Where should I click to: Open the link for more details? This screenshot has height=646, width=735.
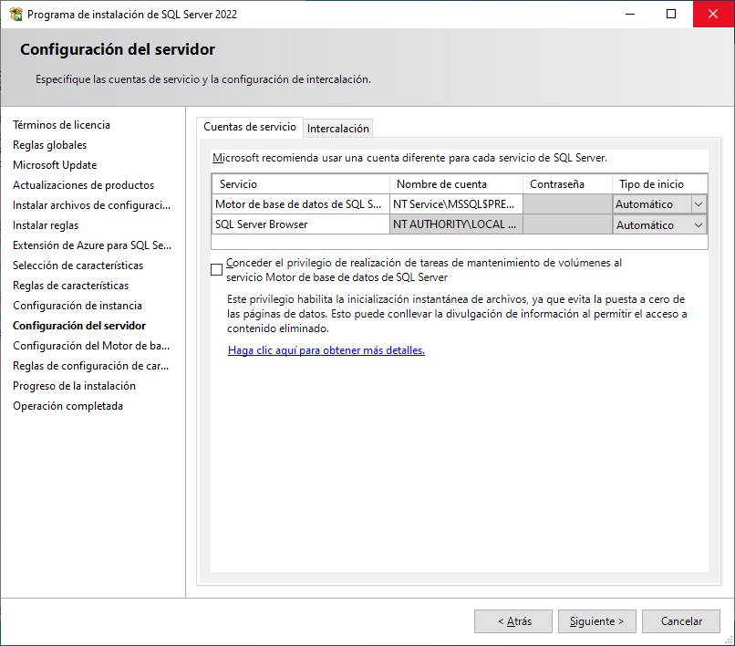[x=326, y=349]
